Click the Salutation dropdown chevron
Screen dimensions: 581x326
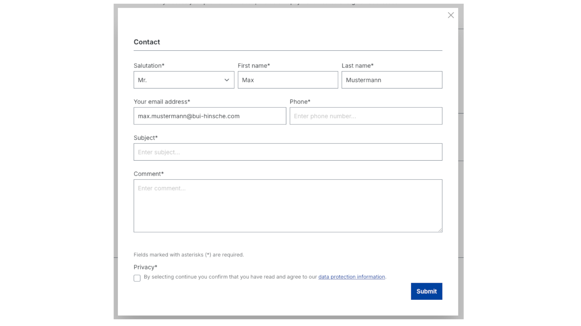coord(226,80)
